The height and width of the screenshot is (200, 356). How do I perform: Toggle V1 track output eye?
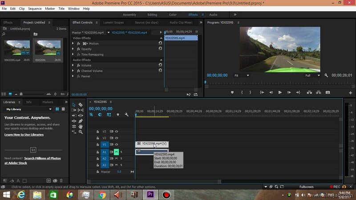pyautogui.click(x=117, y=144)
